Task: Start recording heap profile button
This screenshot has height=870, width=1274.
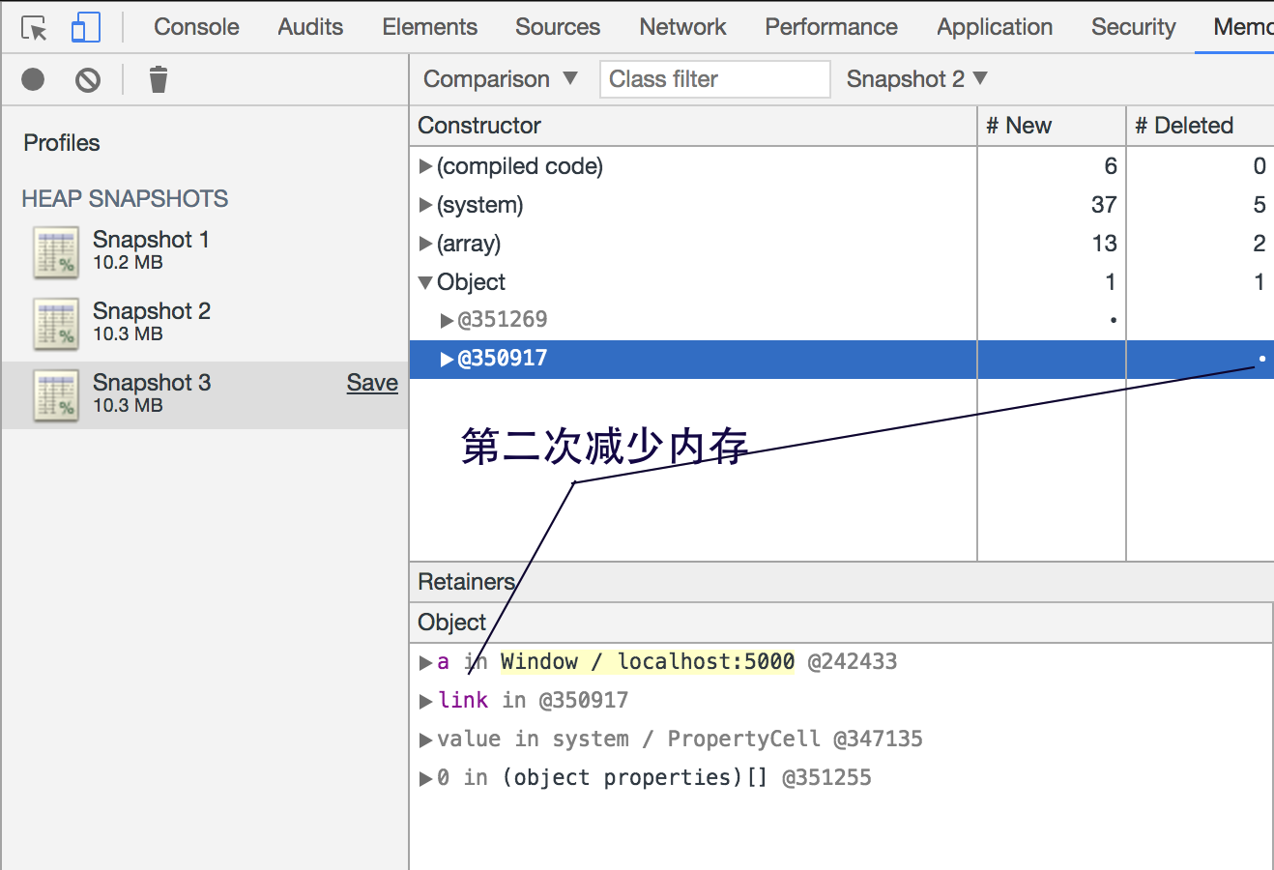Action: pyautogui.click(x=33, y=79)
